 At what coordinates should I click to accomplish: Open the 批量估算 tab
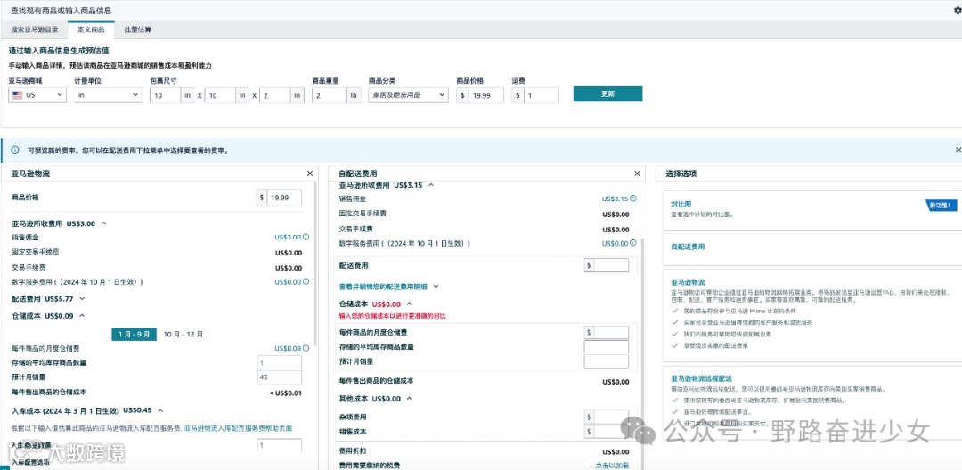coord(137,29)
